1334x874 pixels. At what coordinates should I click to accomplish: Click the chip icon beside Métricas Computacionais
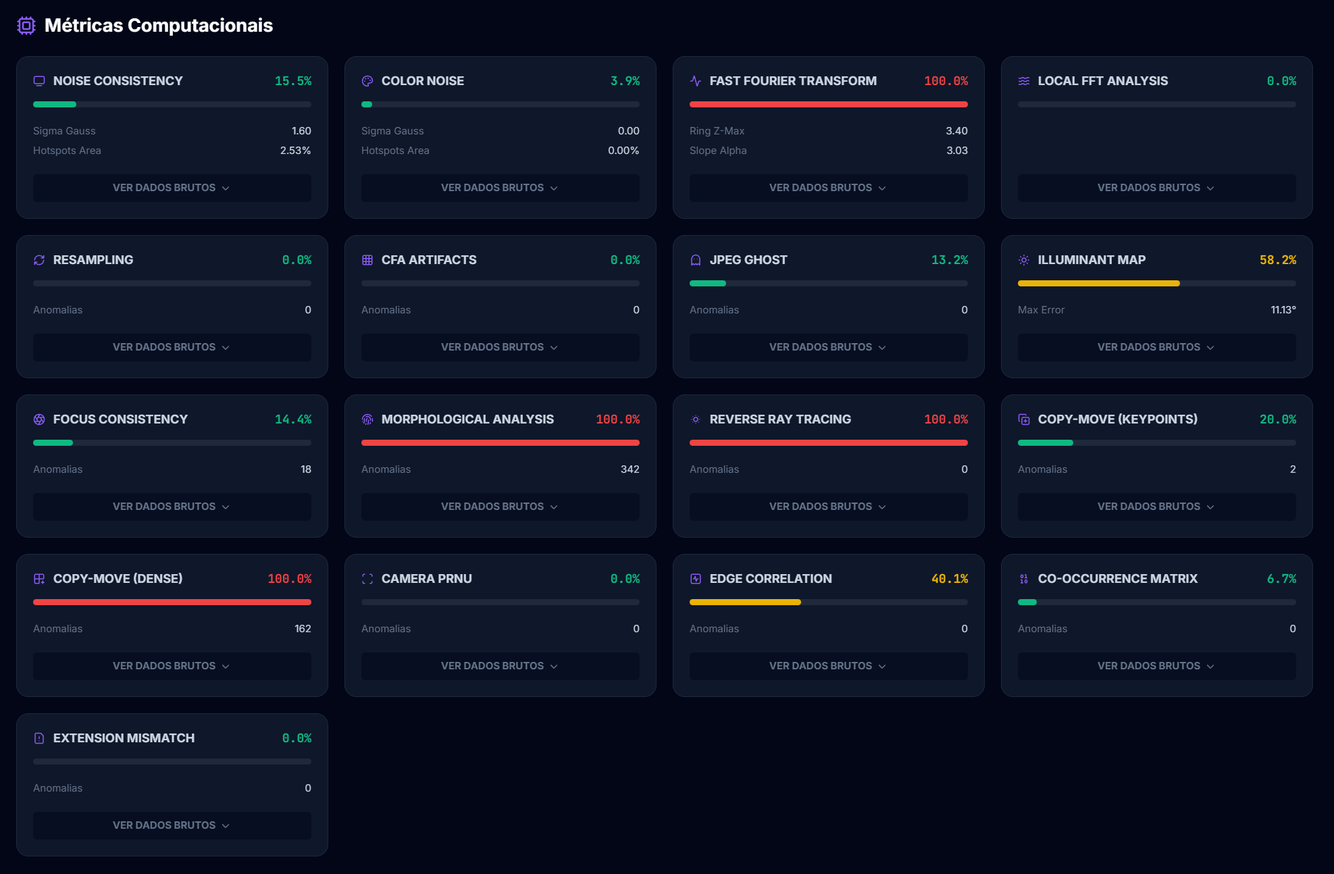click(26, 26)
